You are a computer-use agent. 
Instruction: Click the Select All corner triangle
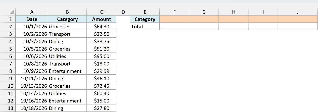[12, 12]
